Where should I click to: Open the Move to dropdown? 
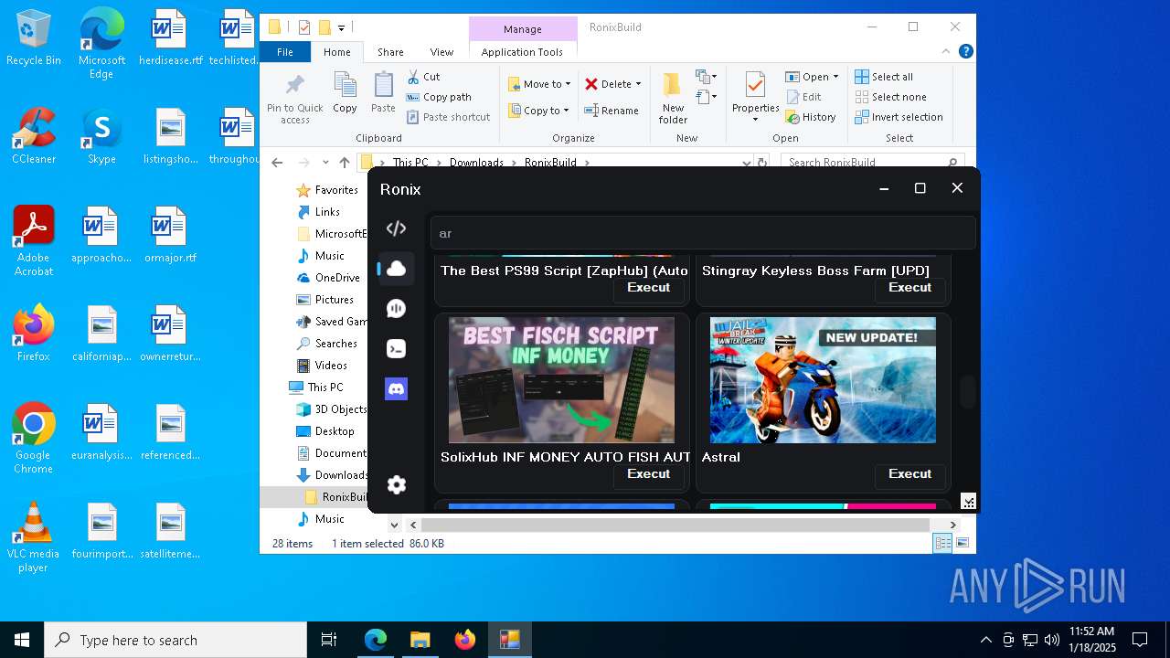(539, 84)
